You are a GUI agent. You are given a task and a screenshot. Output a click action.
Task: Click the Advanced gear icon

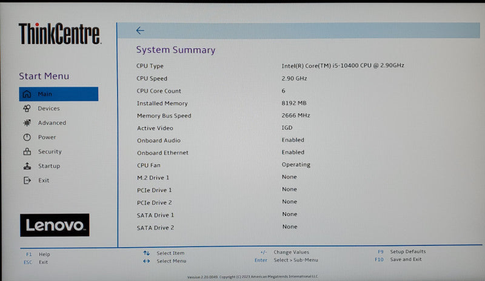pyautogui.click(x=27, y=123)
